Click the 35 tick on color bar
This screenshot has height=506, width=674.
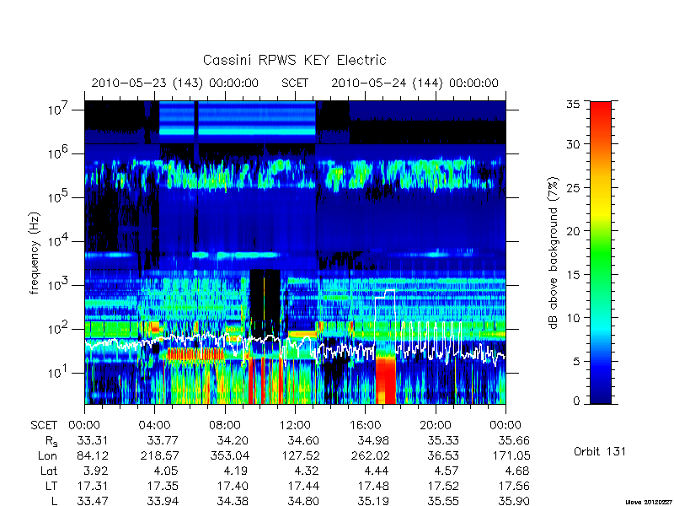(574, 105)
